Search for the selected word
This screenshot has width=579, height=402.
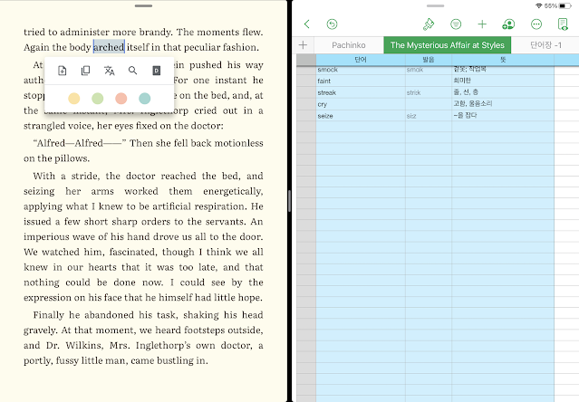pos(132,71)
